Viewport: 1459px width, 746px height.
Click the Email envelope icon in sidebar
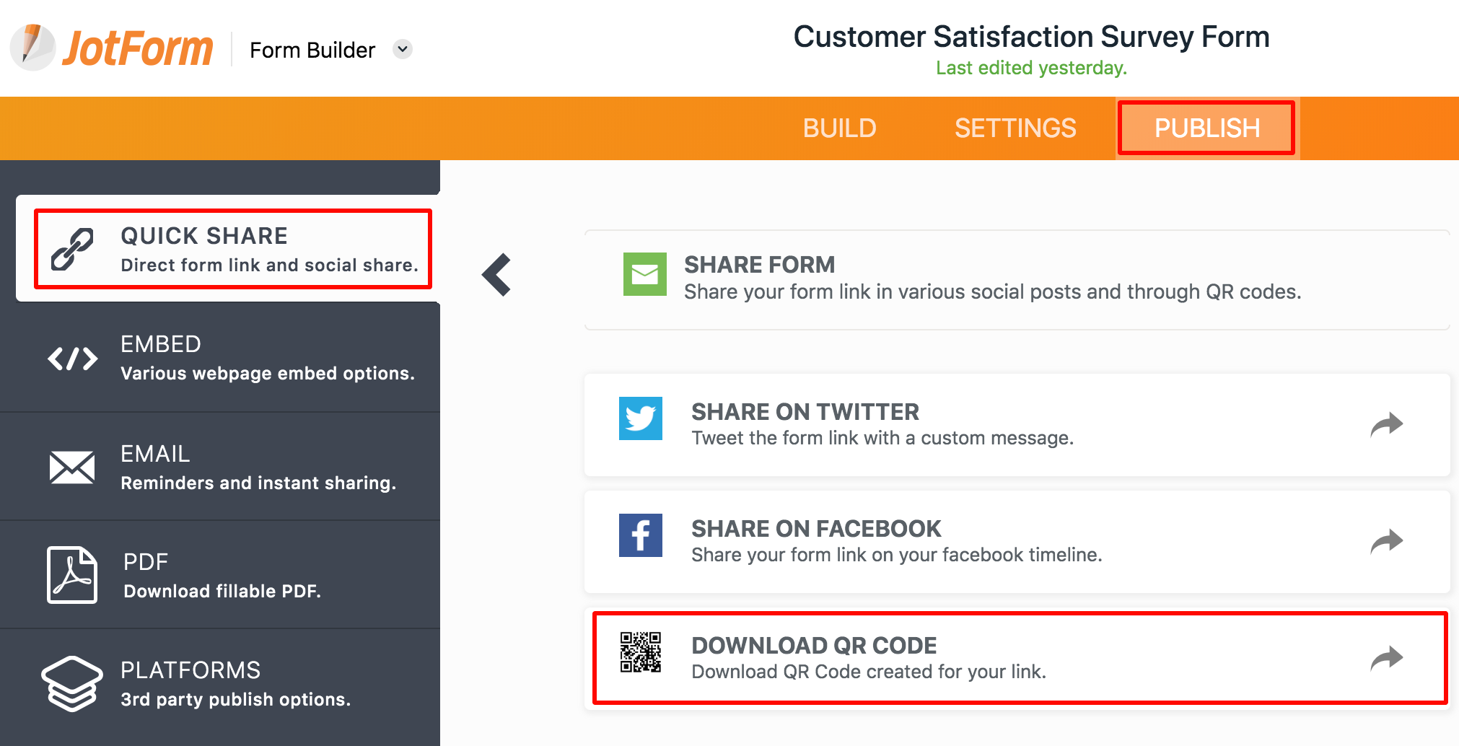(x=72, y=468)
